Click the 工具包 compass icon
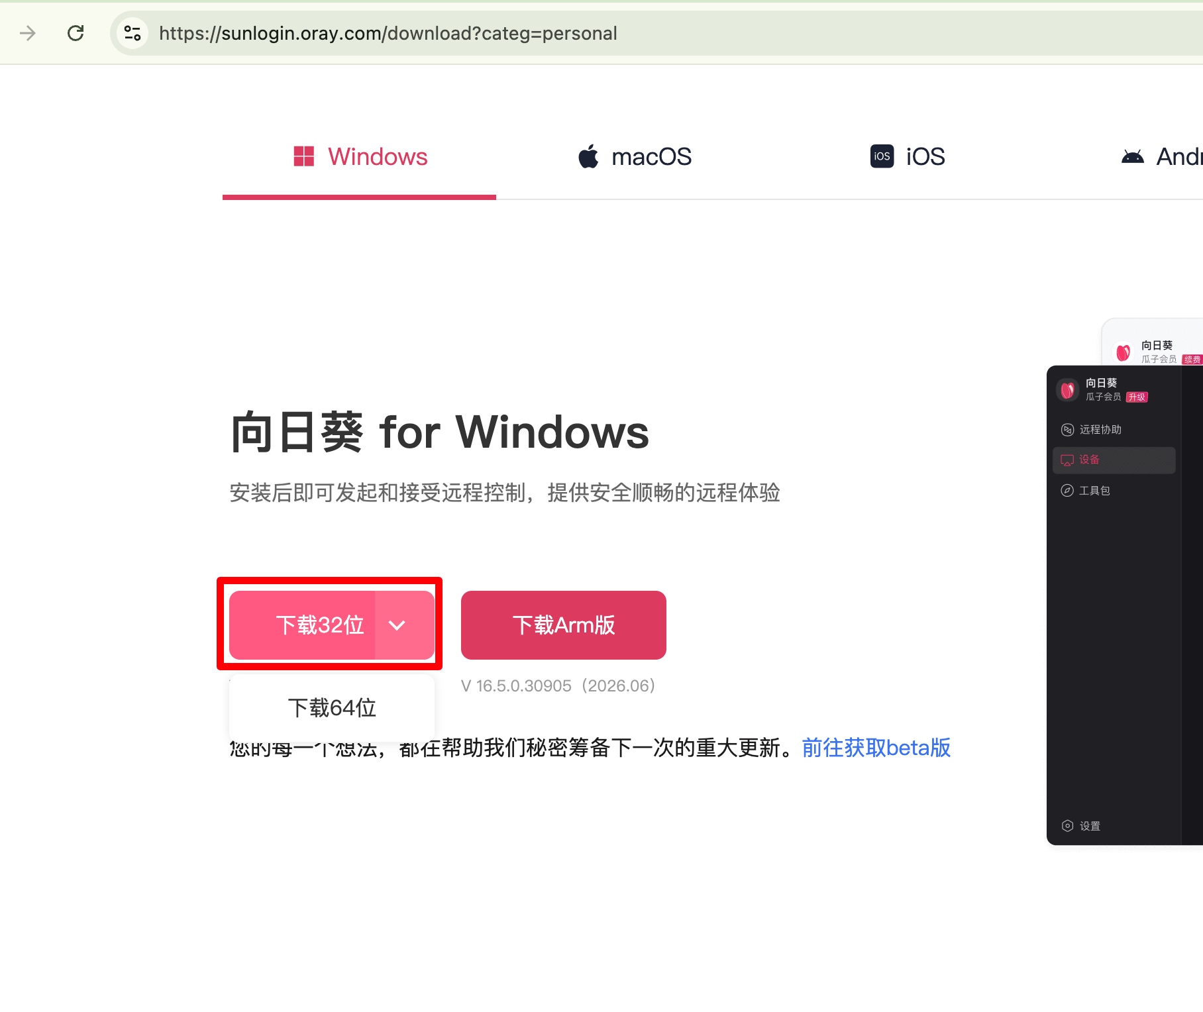The image size is (1203, 1012). tap(1067, 491)
